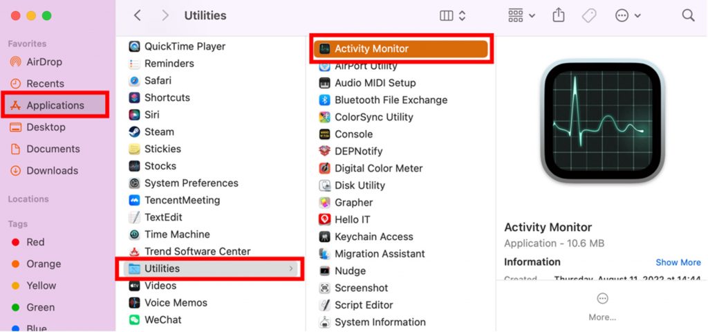The width and height of the screenshot is (708, 332).
Task: Click the More actions circle in preview
Action: pyautogui.click(x=602, y=299)
